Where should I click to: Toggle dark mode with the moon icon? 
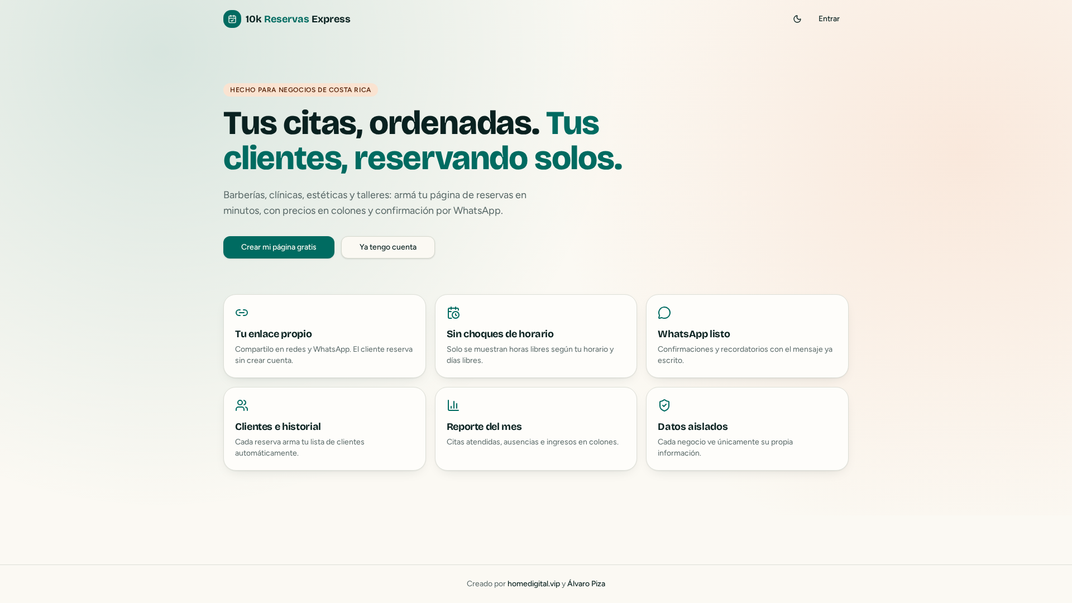pyautogui.click(x=797, y=19)
